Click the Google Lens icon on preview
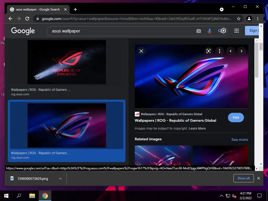Viewport: 268px width, 201px height. (x=208, y=51)
